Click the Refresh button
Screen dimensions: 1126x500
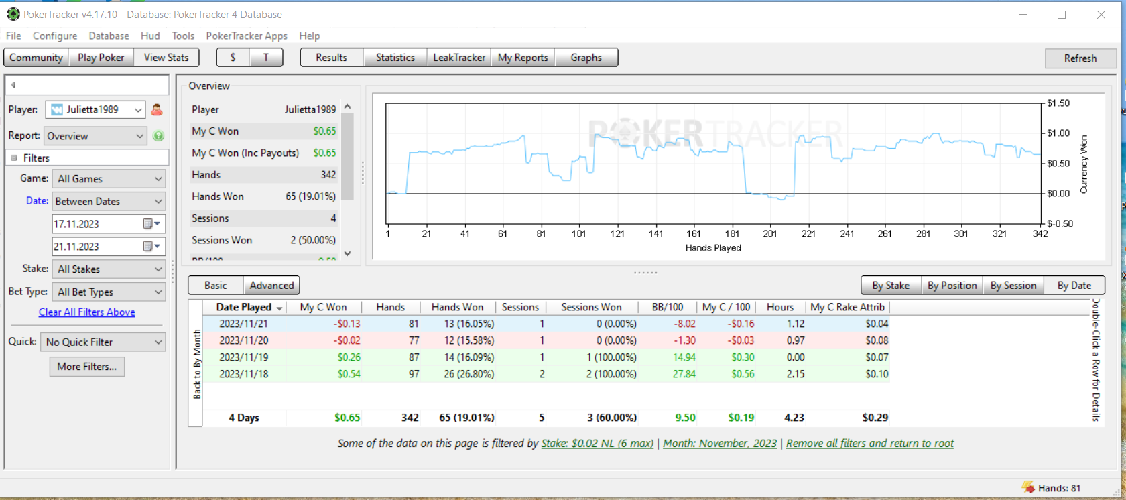coord(1080,58)
